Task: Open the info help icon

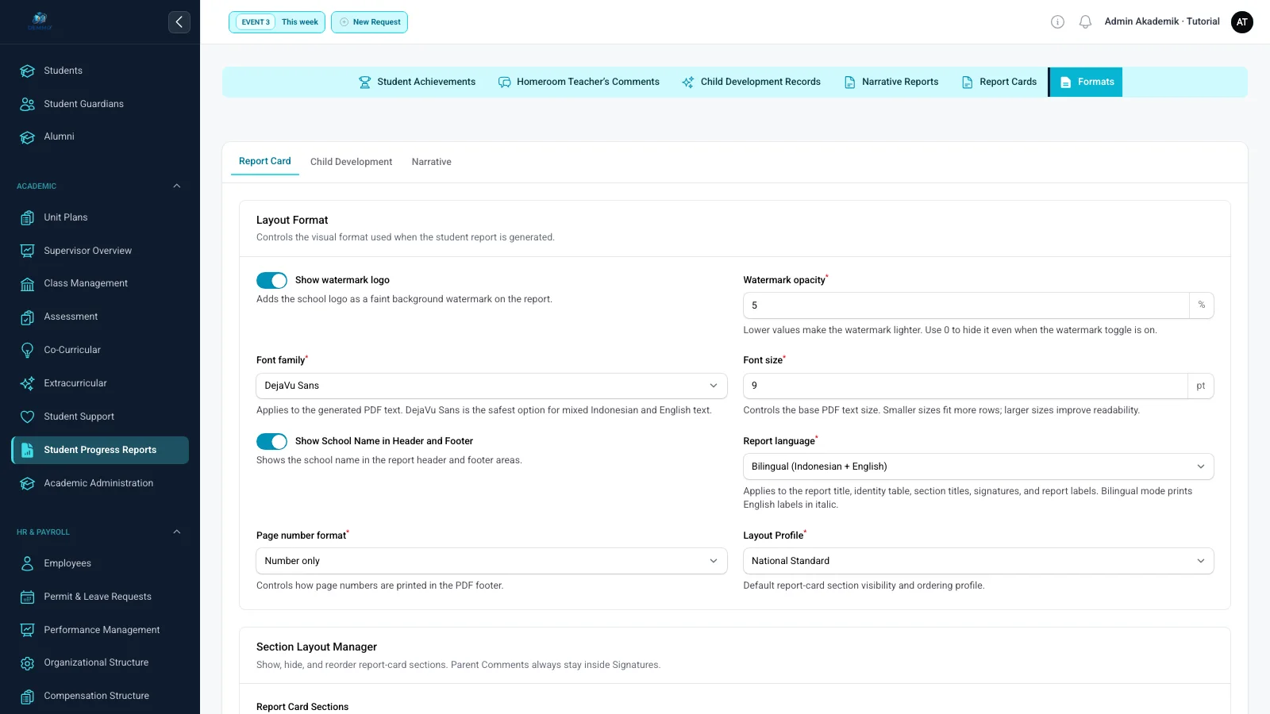Action: pos(1057,22)
